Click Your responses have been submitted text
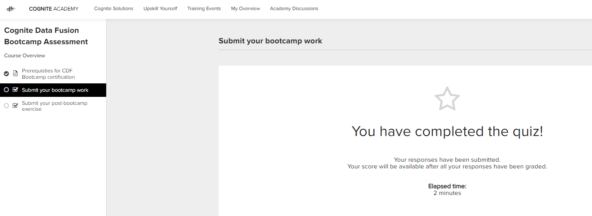592x216 pixels. point(447,160)
